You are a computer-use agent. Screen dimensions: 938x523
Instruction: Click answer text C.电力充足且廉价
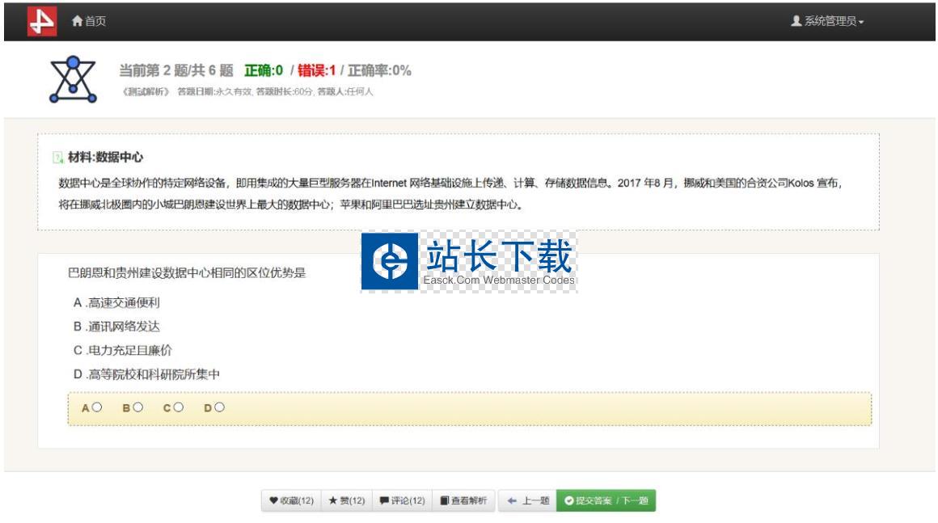(x=123, y=350)
